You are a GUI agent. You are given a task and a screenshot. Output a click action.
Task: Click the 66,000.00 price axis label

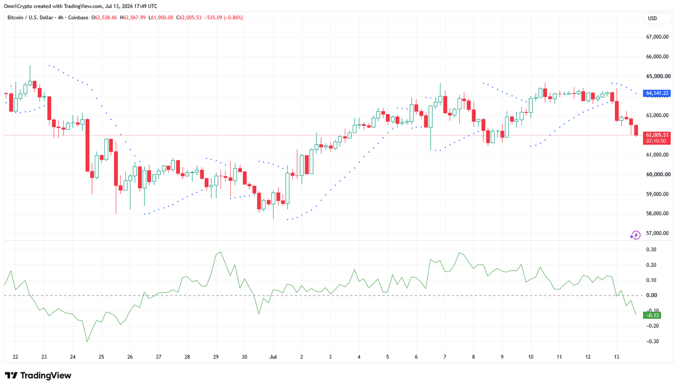coord(658,57)
